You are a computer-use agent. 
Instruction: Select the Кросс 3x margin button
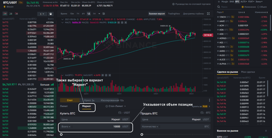click(x=89, y=100)
